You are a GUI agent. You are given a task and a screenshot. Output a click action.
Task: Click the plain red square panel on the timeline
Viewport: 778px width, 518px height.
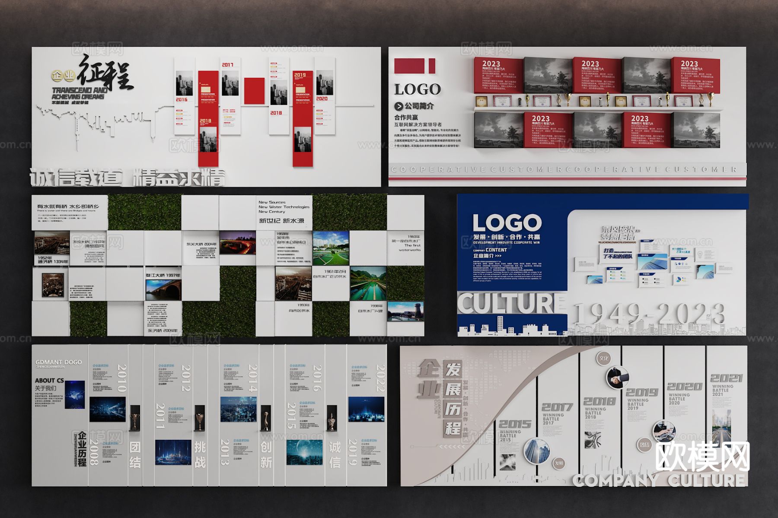point(254,91)
